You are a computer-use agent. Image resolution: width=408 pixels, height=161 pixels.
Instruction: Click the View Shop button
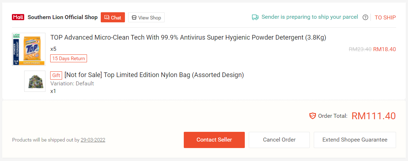point(146,17)
